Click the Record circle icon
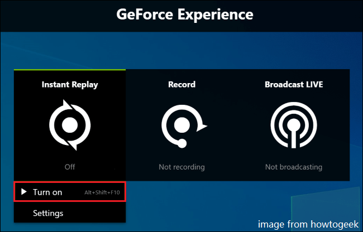The width and height of the screenshot is (363, 232). [x=184, y=126]
